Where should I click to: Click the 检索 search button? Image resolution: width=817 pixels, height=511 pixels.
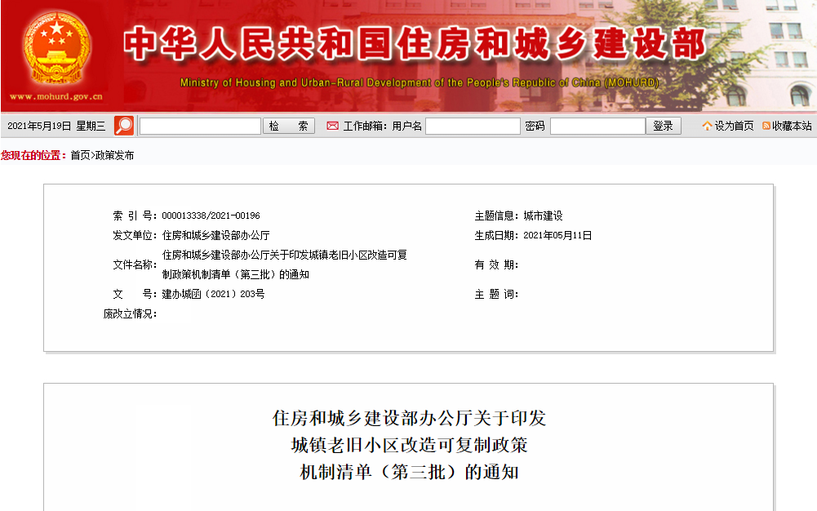click(289, 126)
